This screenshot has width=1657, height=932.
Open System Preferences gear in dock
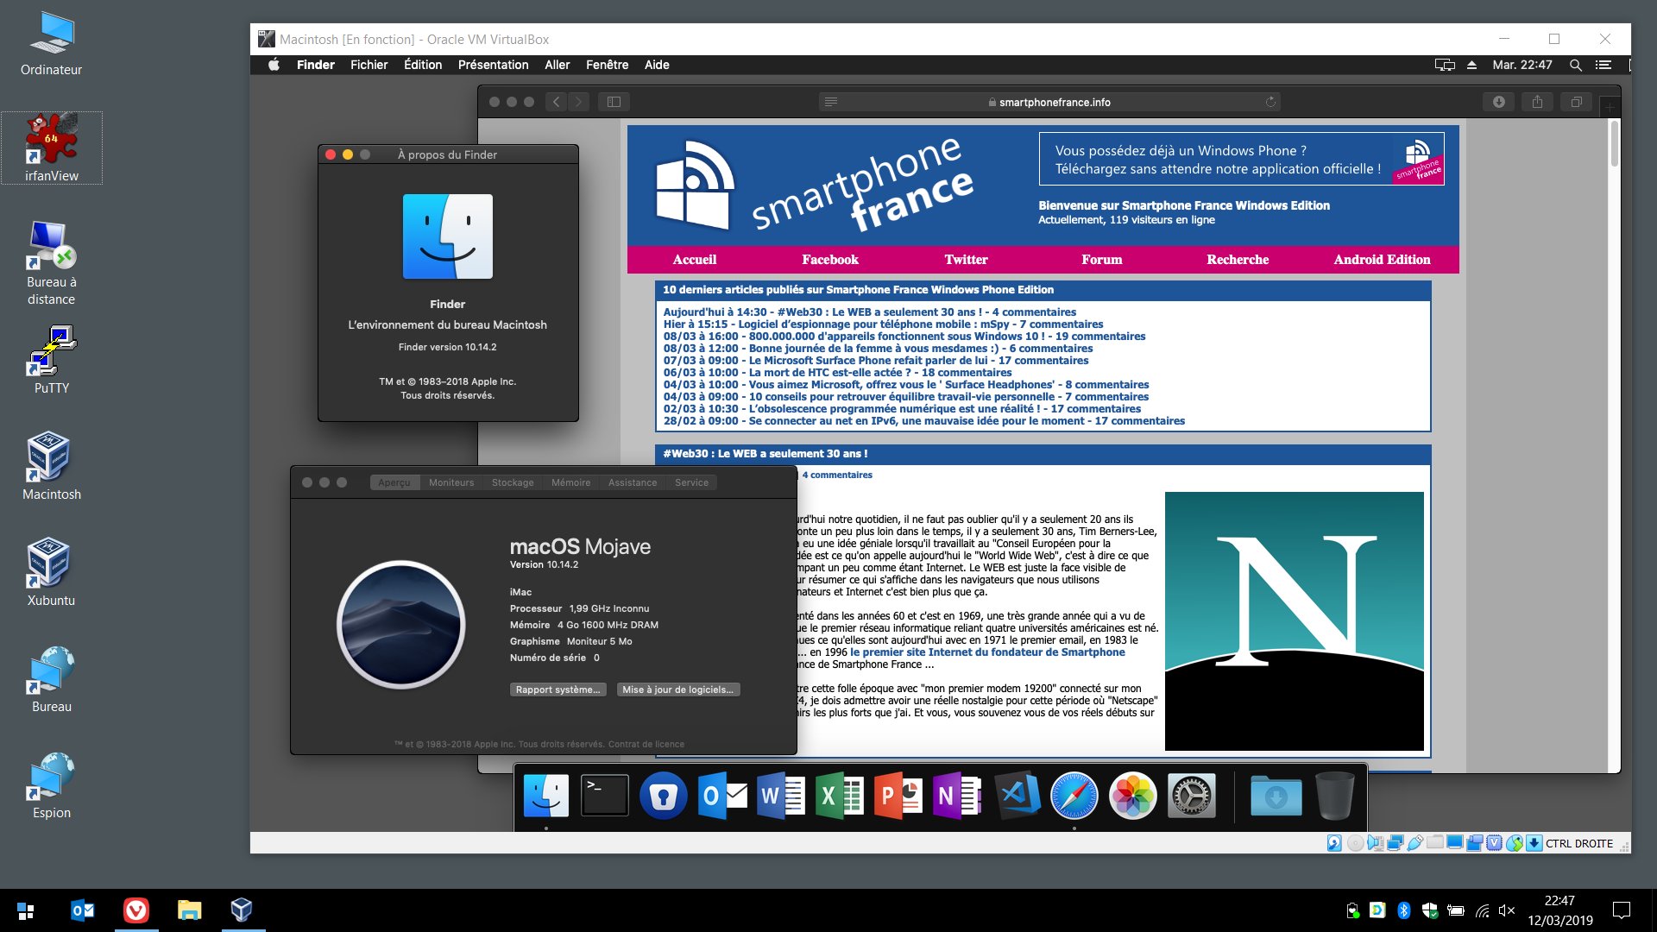pyautogui.click(x=1192, y=795)
